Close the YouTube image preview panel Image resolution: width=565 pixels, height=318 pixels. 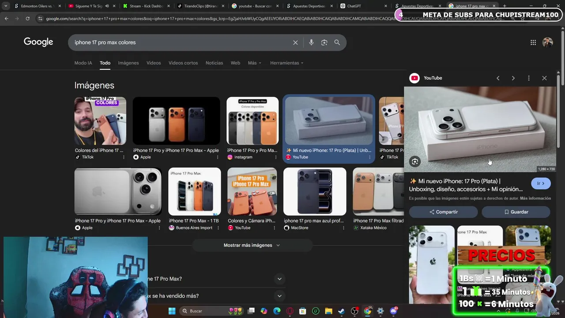pos(544,78)
